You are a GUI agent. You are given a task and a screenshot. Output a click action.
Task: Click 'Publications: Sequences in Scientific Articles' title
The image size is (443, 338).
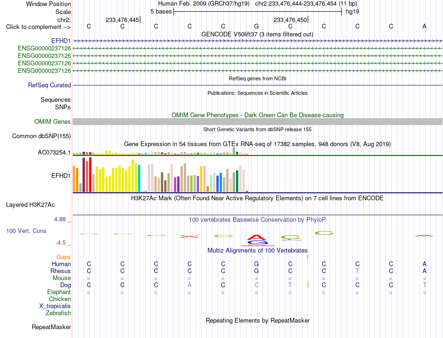pos(257,93)
